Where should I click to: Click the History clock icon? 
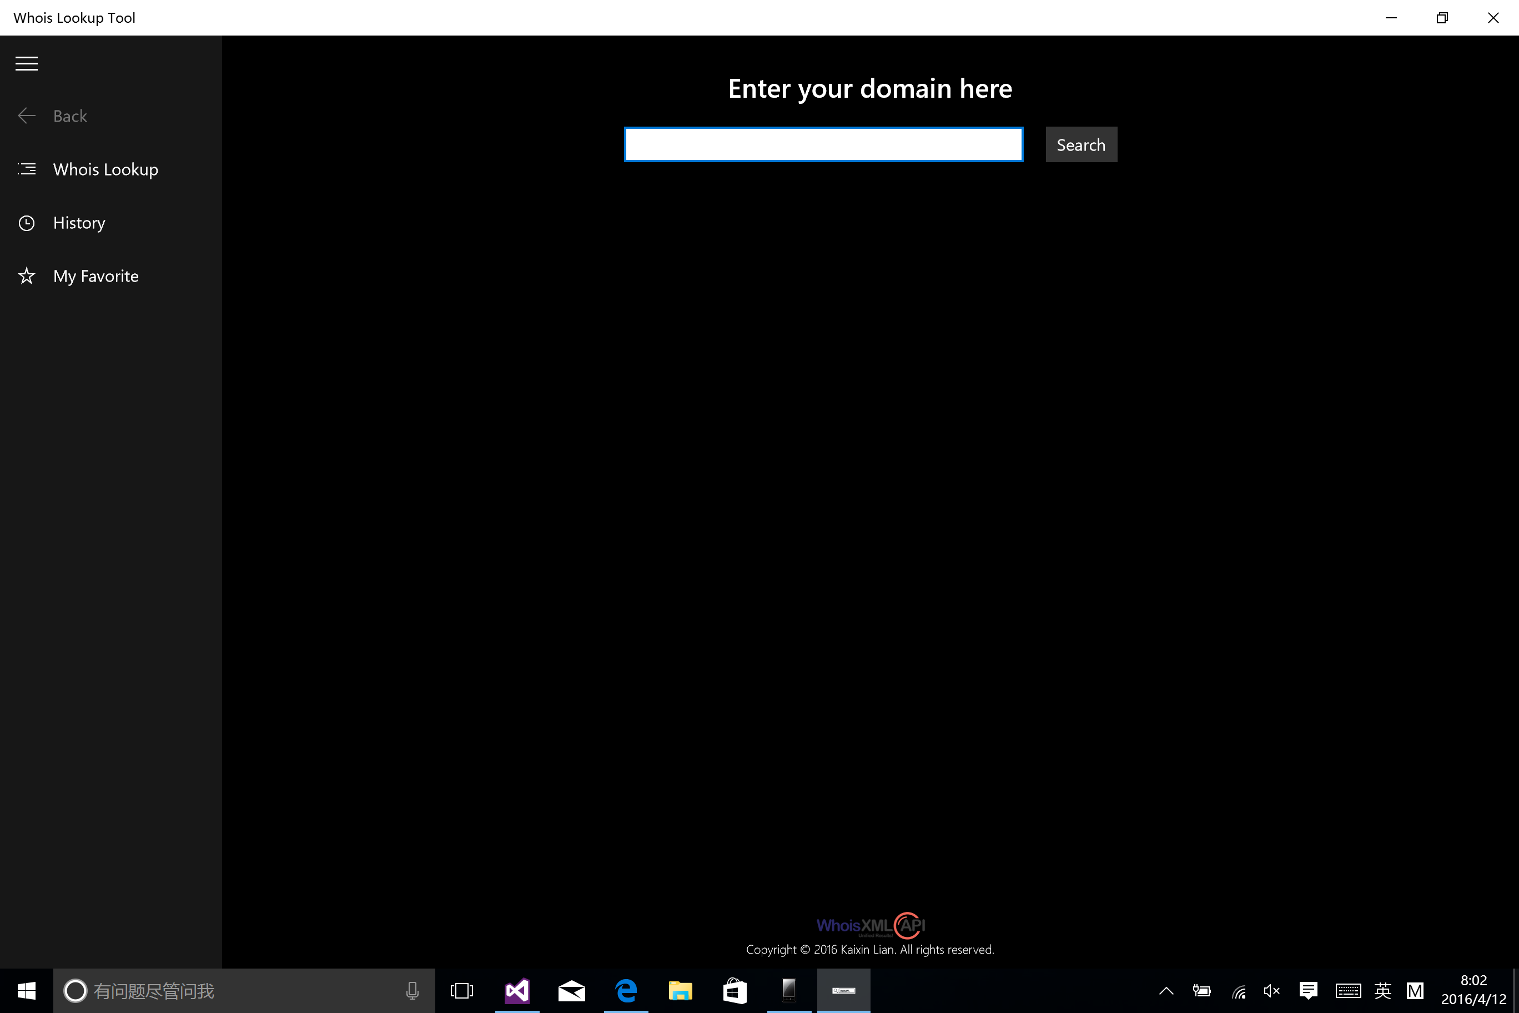(x=27, y=223)
